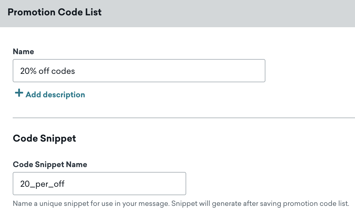The height and width of the screenshot is (216, 355).
Task: Click the Promotion Code List header title
Action: point(55,12)
